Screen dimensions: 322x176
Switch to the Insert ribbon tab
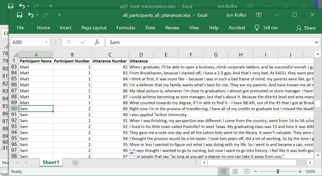pos(66,28)
